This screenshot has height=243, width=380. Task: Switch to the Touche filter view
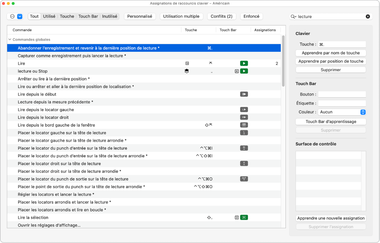pyautogui.click(x=67, y=16)
